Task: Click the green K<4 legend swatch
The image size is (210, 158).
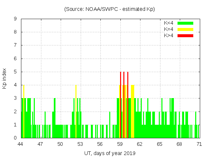Action: pos(185,23)
